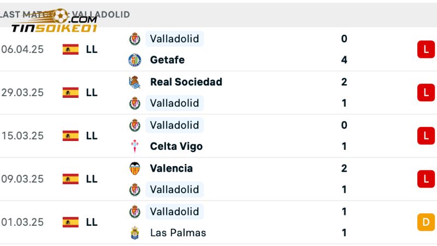
Task: Click the red L badge for the Celta Vigo match
Action: pyautogui.click(x=426, y=136)
